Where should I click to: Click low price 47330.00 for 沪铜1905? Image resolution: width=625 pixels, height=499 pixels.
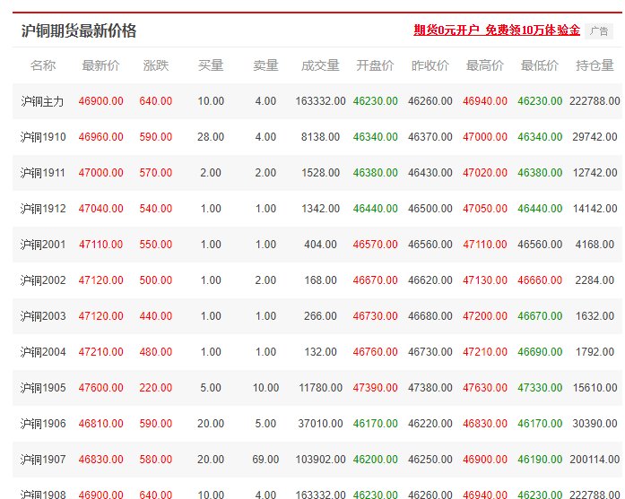tap(540, 388)
